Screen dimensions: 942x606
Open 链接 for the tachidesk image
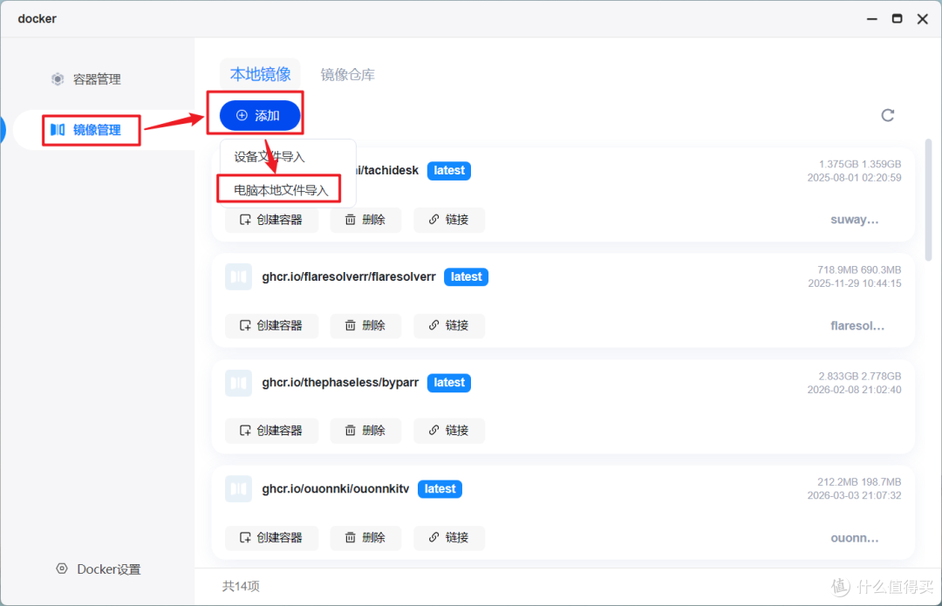pyautogui.click(x=449, y=220)
